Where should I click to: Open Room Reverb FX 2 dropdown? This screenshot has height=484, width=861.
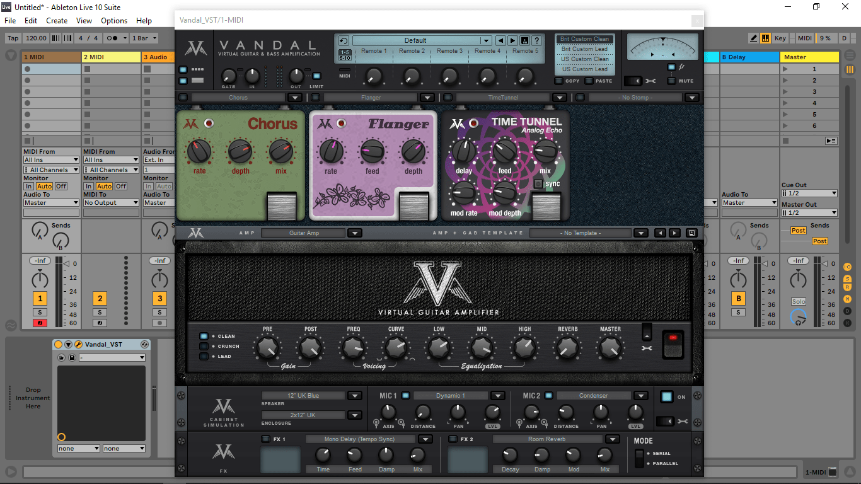(613, 439)
